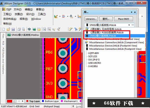Click the green PCB board icon
Viewport: 150px width, 108px height.
coord(34,29)
